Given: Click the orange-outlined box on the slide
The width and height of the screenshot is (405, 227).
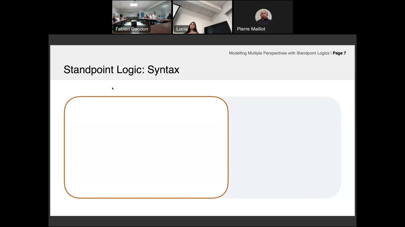Looking at the screenshot, I should pyautogui.click(x=146, y=147).
